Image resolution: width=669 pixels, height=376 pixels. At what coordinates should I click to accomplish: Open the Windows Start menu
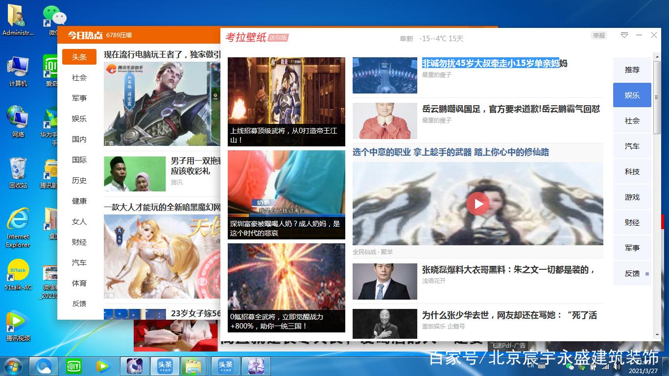click(x=13, y=366)
